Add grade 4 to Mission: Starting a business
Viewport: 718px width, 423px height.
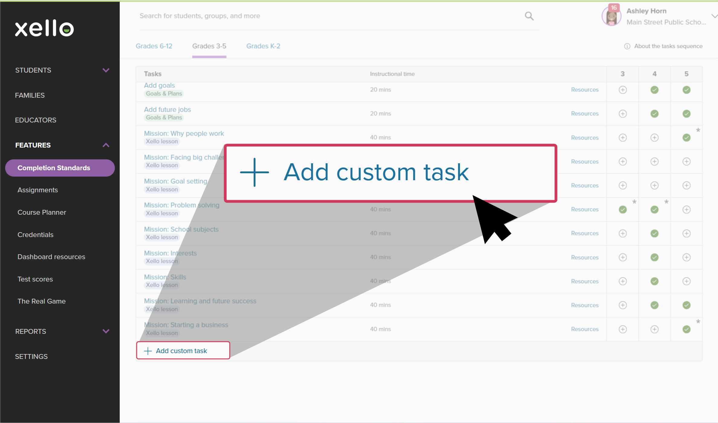click(654, 329)
